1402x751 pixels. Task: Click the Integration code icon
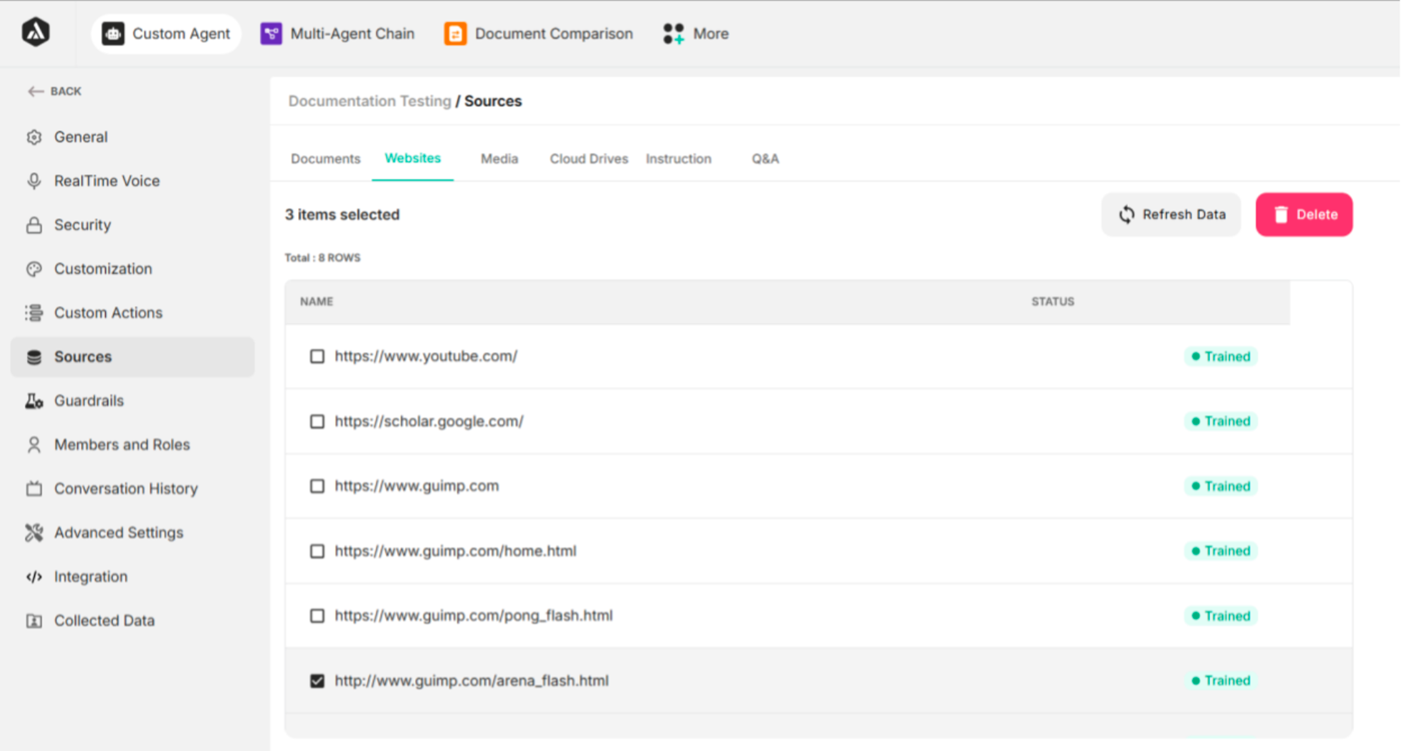[34, 577]
